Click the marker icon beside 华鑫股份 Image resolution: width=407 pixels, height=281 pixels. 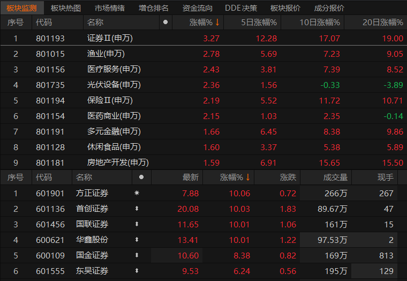point(137,240)
